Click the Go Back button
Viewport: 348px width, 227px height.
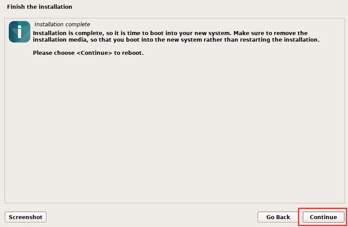click(278, 217)
